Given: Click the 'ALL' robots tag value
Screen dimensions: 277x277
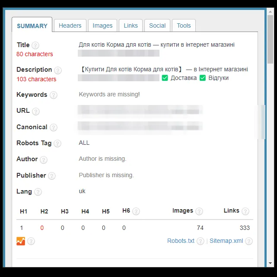Looking at the screenshot, I should pos(84,143).
